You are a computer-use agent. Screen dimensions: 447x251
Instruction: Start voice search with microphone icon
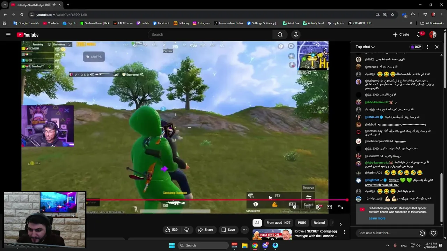[296, 35]
